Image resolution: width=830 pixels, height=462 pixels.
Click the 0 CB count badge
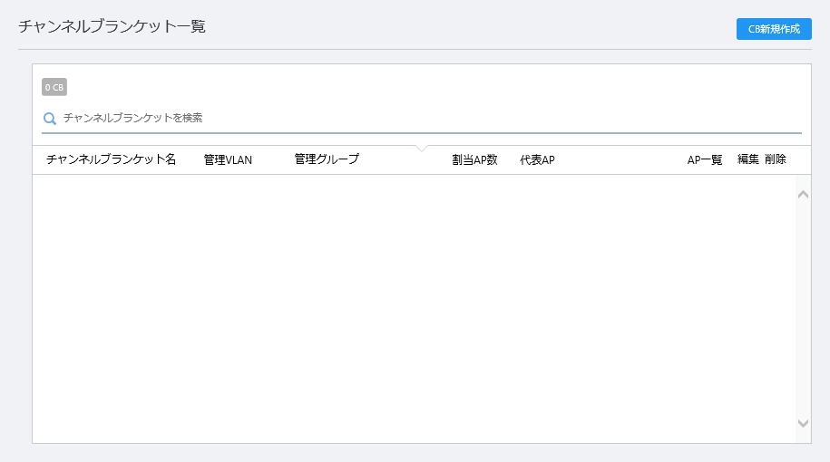[54, 87]
